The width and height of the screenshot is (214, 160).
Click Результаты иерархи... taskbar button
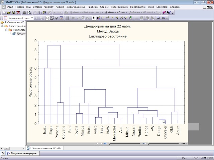coord(23,153)
